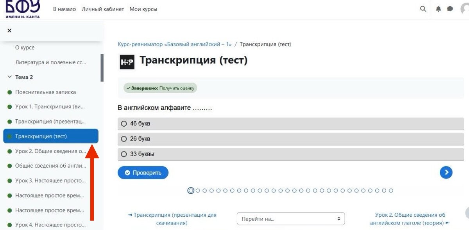Open the Перейти на navigation dropdown
The image size is (469, 230).
[290, 219]
